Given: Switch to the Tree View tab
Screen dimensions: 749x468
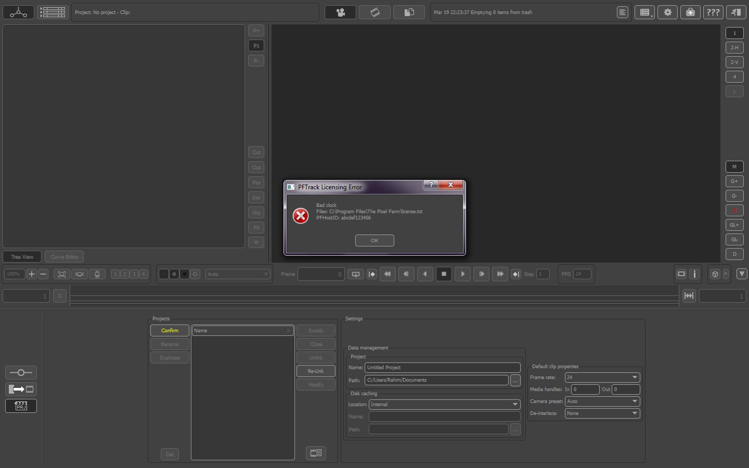Looking at the screenshot, I should point(22,257).
